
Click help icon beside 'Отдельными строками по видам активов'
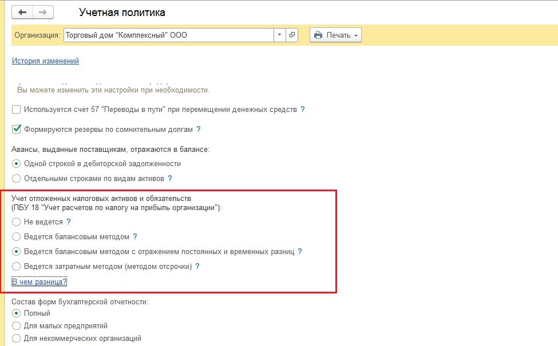click(170, 178)
